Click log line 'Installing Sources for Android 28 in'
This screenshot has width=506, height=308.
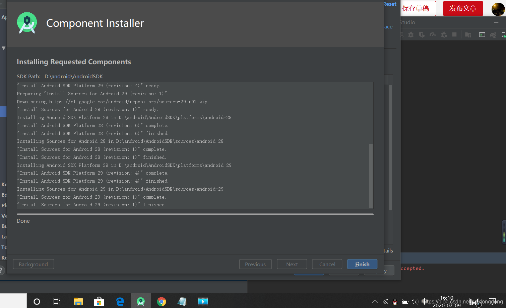coord(120,141)
